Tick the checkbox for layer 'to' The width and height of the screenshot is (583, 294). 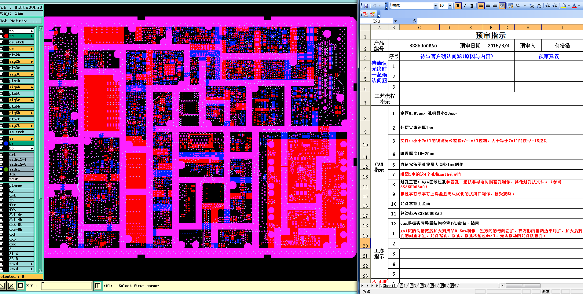(x=2, y=31)
